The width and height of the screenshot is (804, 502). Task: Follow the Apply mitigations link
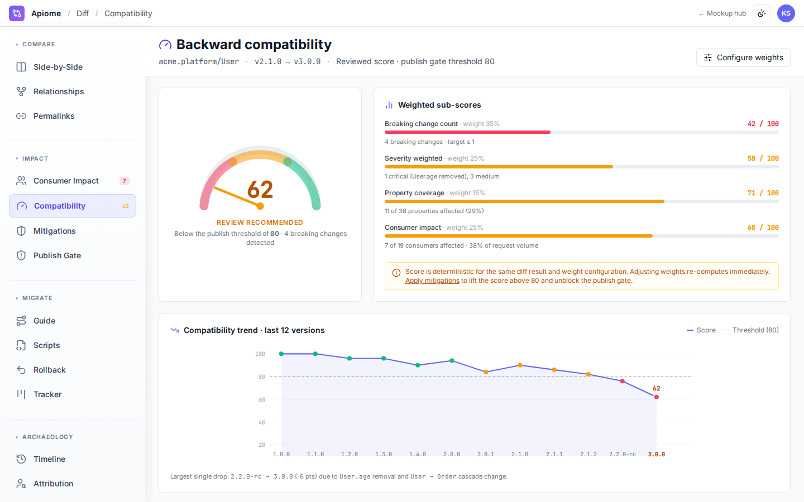pyautogui.click(x=432, y=281)
